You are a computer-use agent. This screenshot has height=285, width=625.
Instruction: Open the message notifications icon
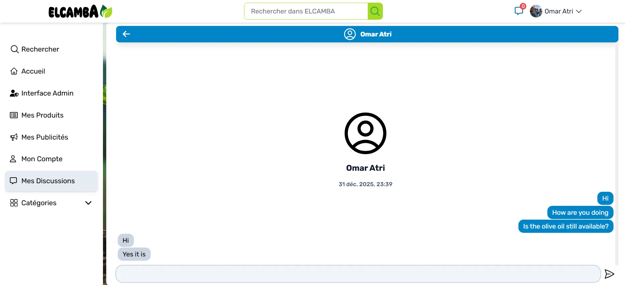pos(519,11)
